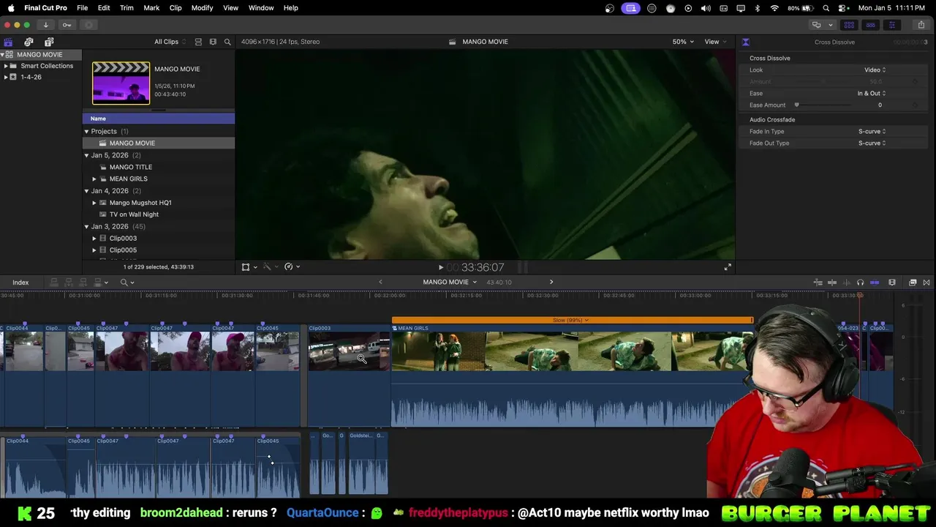936x527 pixels.
Task: Select TV on Wall Night clip
Action: tap(159, 214)
